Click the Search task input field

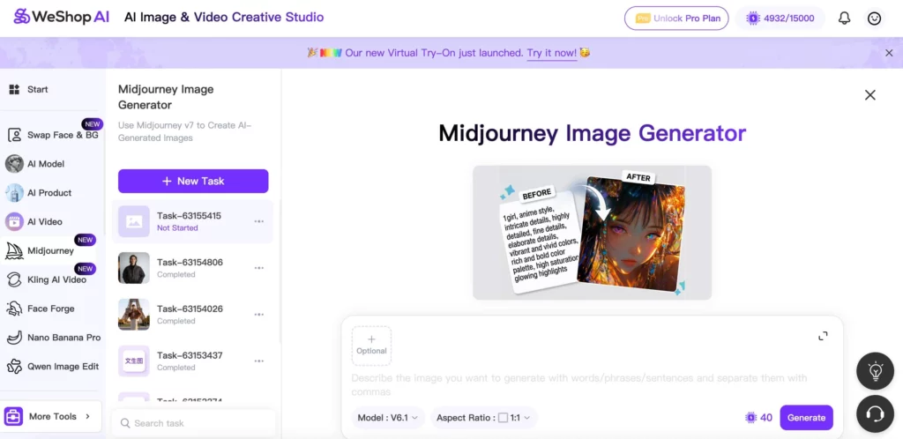(198, 423)
